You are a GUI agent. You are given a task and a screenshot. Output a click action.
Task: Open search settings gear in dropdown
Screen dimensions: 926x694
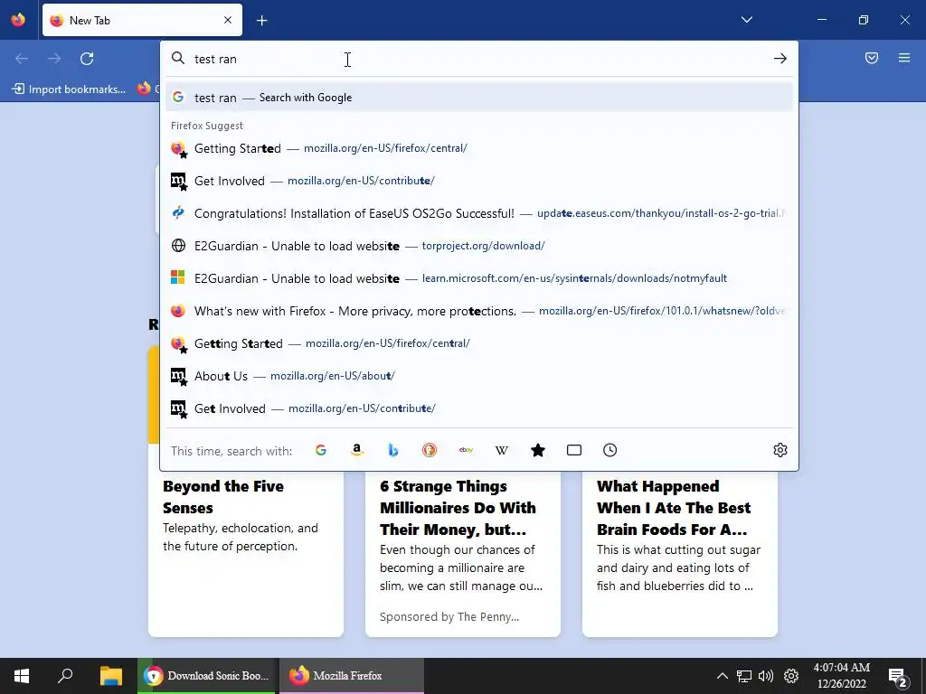tap(780, 450)
